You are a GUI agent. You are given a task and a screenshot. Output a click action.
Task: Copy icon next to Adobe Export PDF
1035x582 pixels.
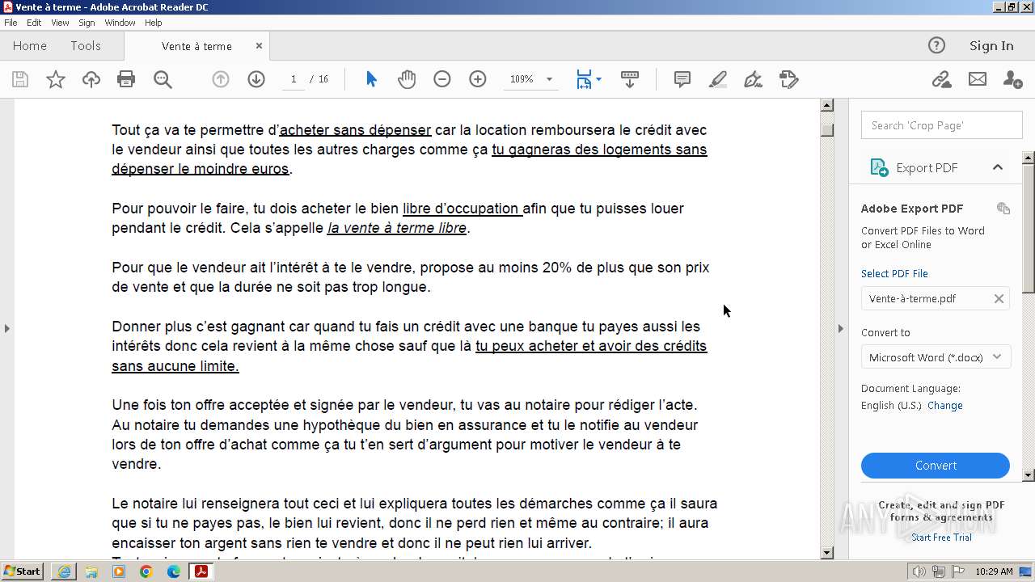pos(1003,209)
